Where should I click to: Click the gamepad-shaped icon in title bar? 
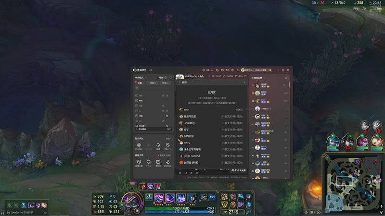222,70
